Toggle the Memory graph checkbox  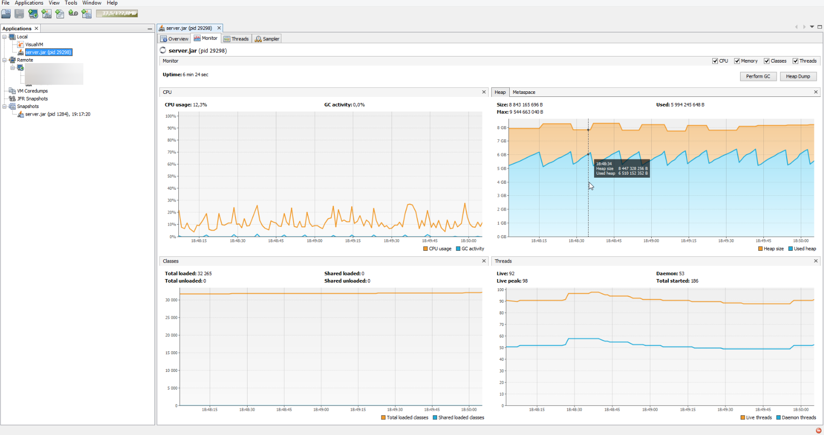point(737,61)
